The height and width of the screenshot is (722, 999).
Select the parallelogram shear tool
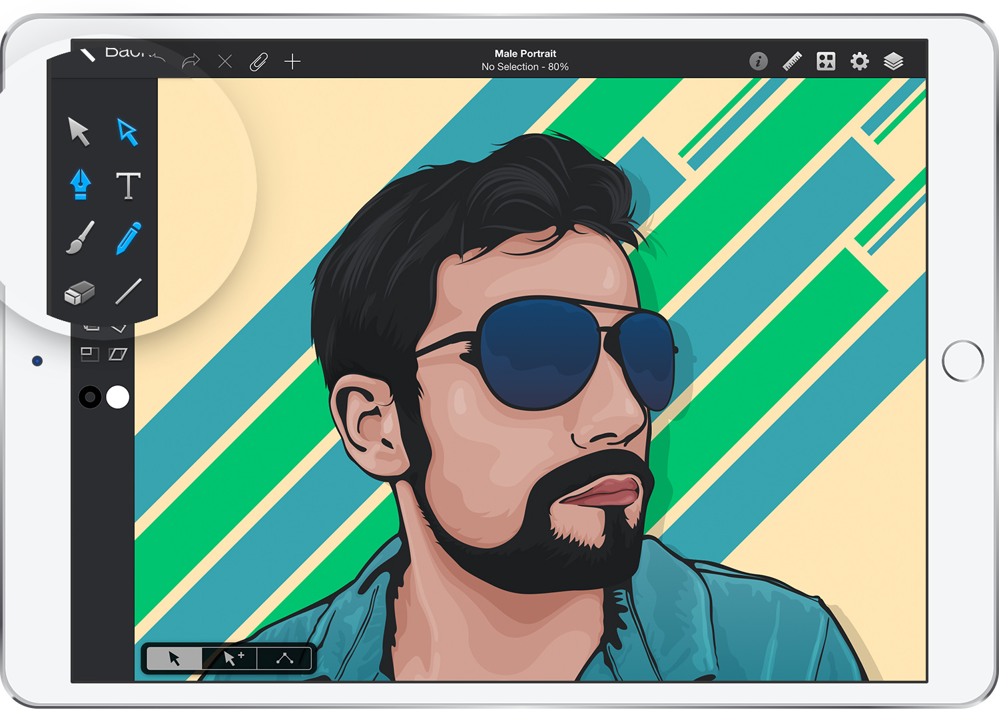pos(118,354)
